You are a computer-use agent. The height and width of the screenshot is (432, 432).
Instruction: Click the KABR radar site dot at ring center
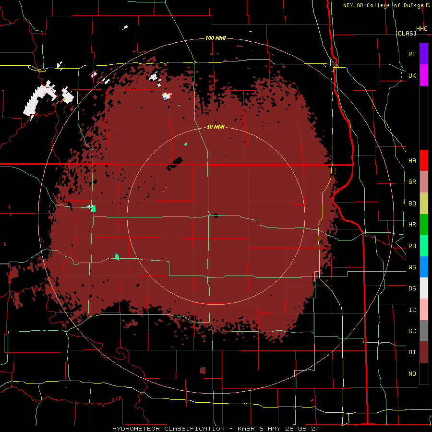[216, 216]
